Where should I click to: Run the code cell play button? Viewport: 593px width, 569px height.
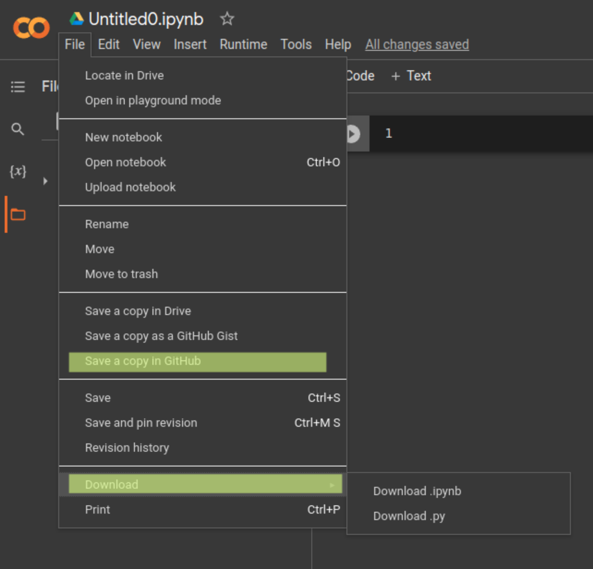coord(353,134)
